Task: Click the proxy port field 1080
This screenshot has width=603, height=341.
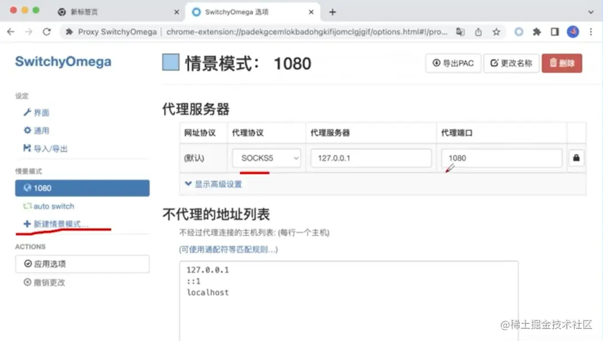Action: coord(501,158)
